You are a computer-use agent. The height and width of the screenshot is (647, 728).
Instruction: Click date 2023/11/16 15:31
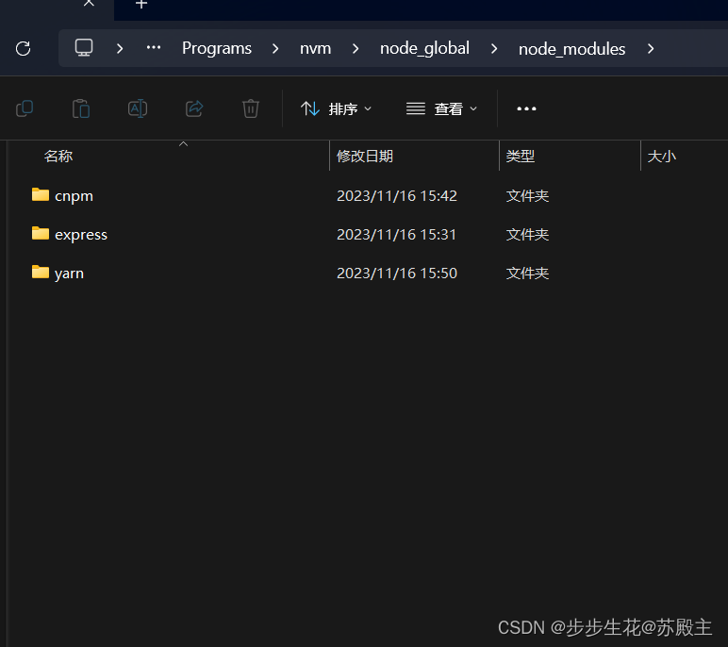396,234
